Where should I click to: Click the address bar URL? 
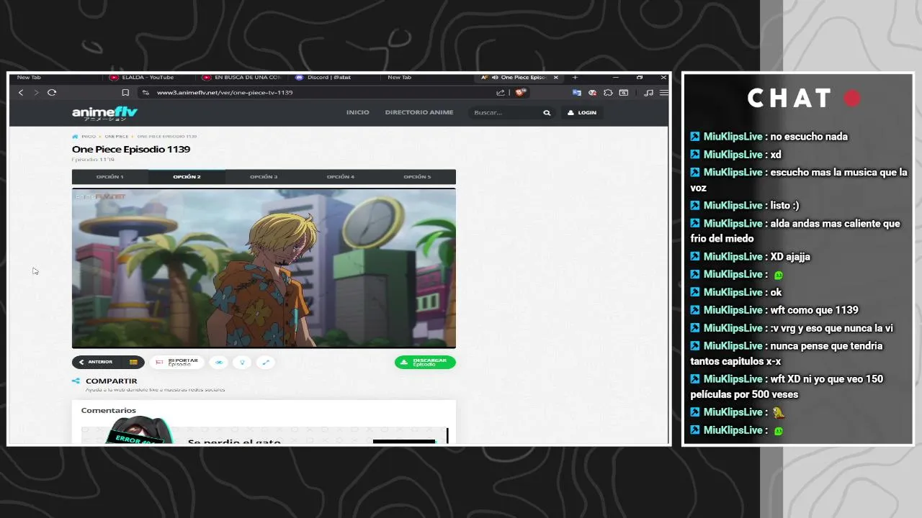point(225,93)
